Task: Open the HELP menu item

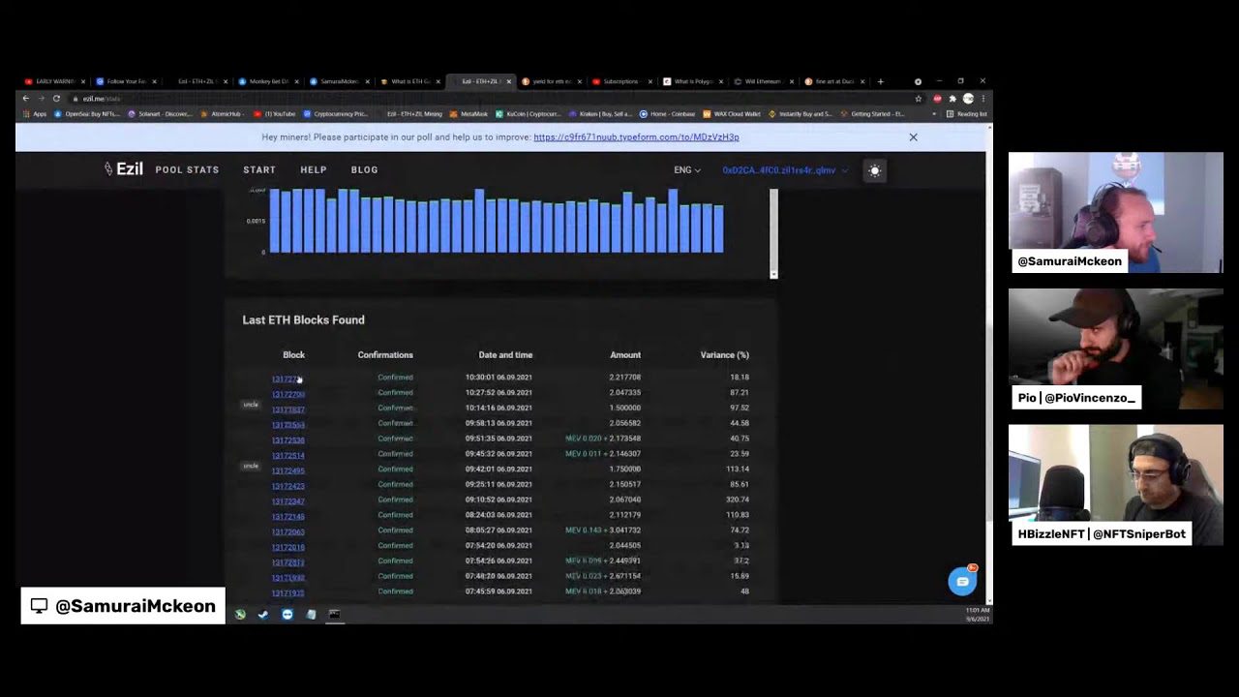Action: coord(313,169)
